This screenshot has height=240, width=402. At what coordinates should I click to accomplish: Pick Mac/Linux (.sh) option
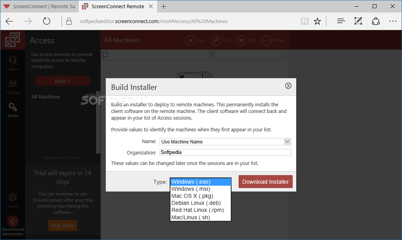201,217
